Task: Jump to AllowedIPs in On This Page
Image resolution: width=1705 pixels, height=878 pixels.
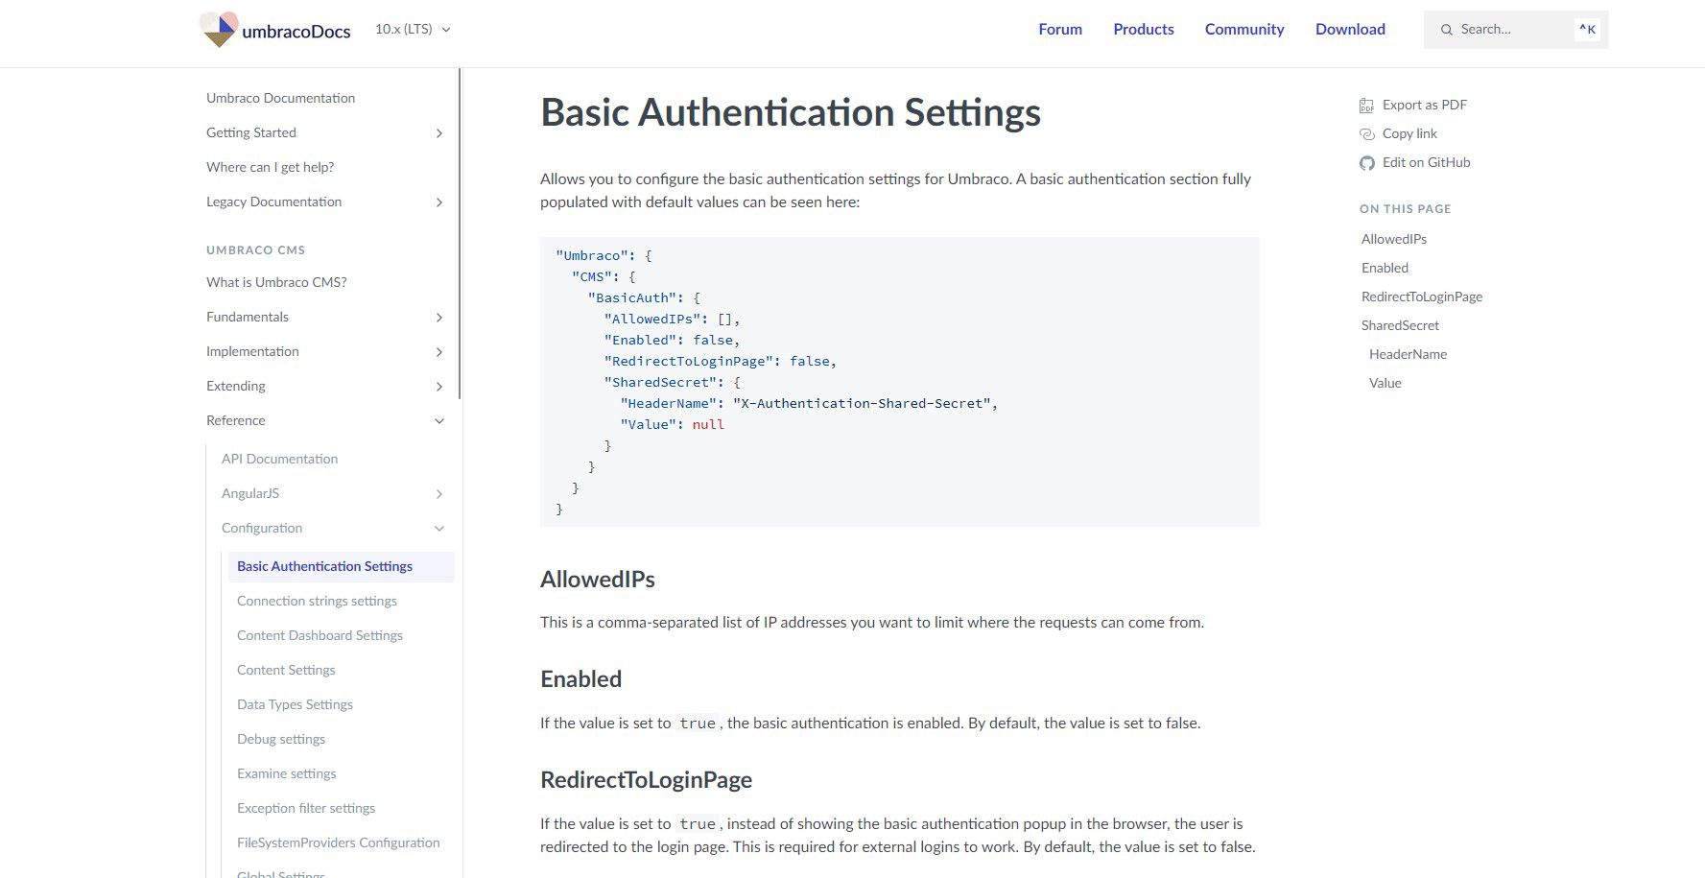Action: click(x=1394, y=239)
